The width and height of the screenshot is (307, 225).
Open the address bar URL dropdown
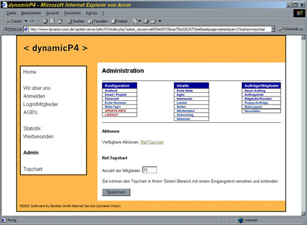point(273,29)
